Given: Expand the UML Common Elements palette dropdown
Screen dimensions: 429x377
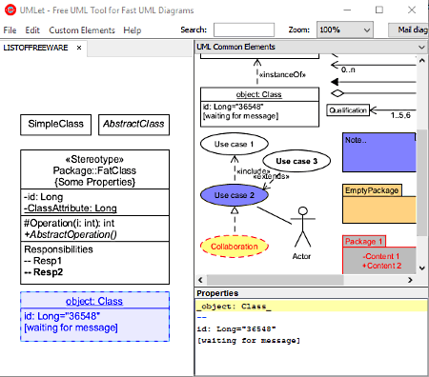Looking at the screenshot, I should click(x=421, y=48).
